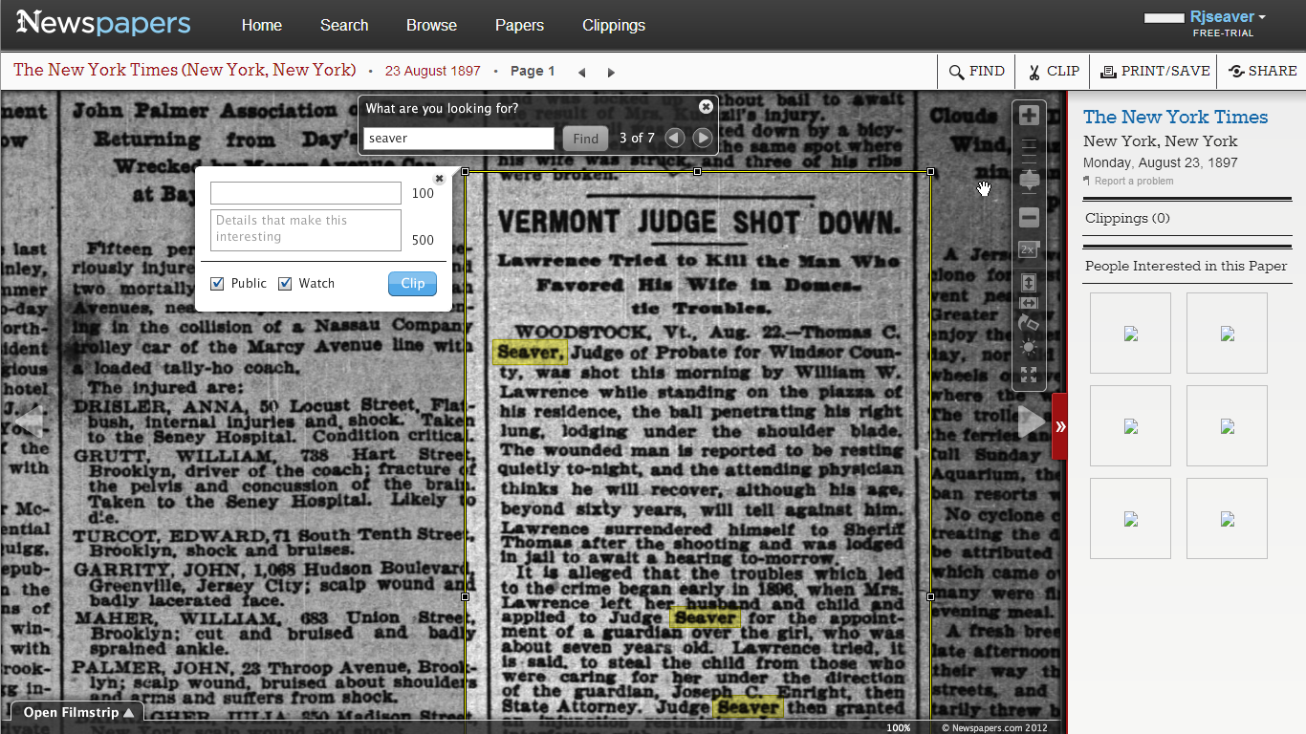Uncheck the Public checkbox
1306x734 pixels.
pyautogui.click(x=216, y=283)
